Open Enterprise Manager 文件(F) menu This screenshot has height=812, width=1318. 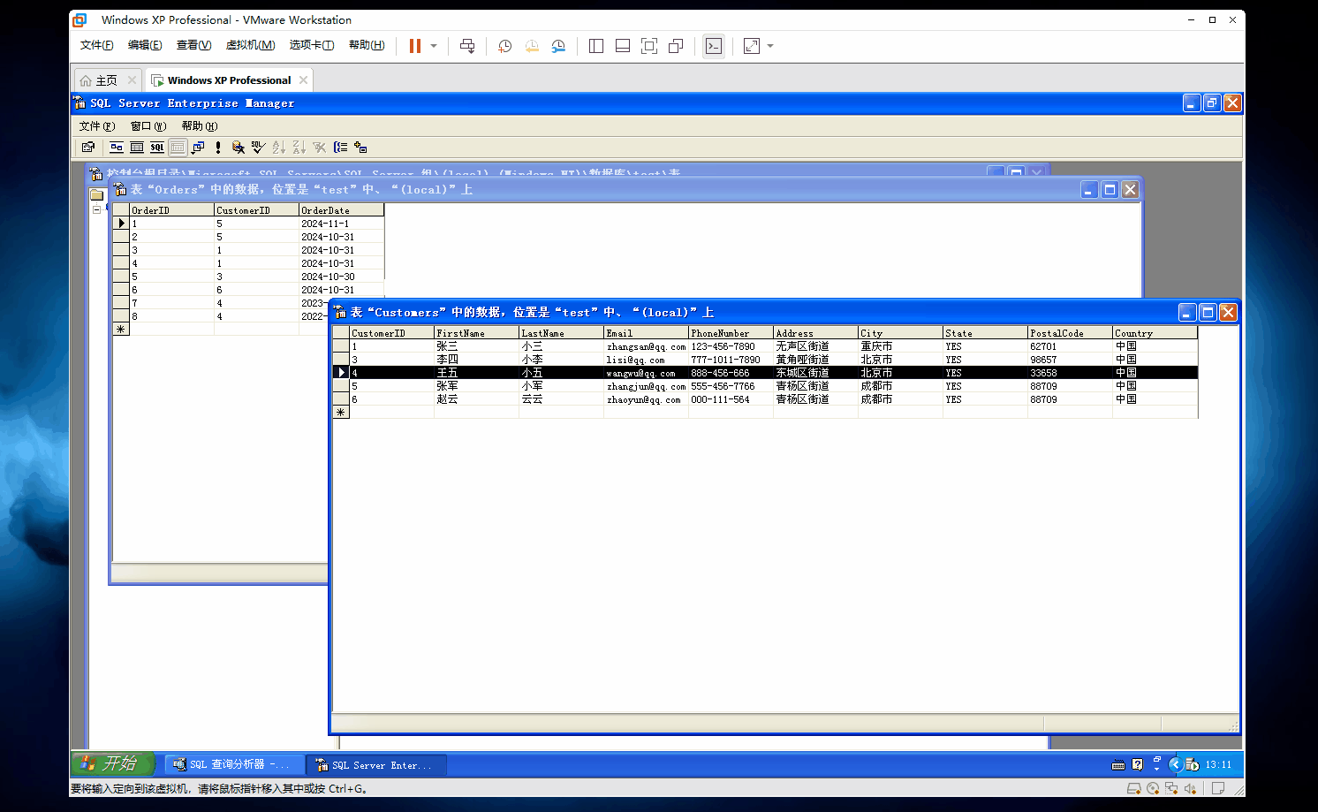(97, 126)
